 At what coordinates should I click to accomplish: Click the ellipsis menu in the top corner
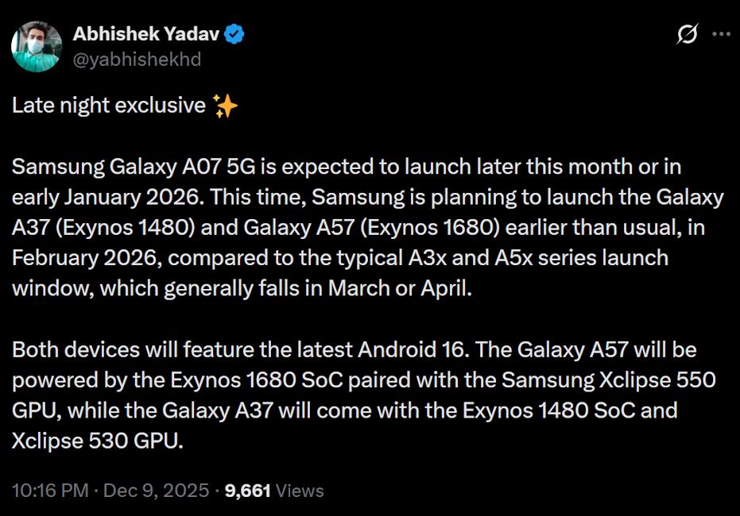721,34
